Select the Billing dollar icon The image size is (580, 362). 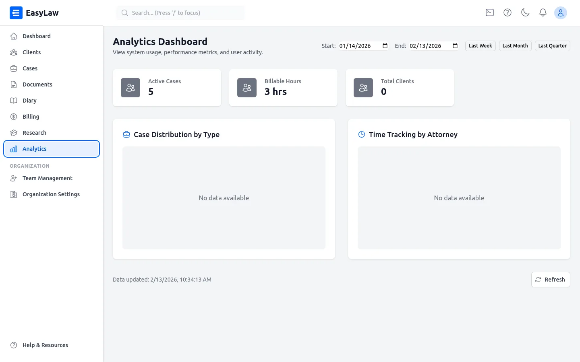[14, 117]
